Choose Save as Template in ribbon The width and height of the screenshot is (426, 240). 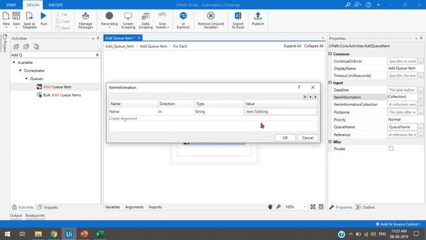(29, 19)
